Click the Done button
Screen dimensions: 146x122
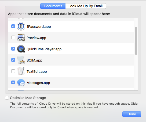coord(132,114)
